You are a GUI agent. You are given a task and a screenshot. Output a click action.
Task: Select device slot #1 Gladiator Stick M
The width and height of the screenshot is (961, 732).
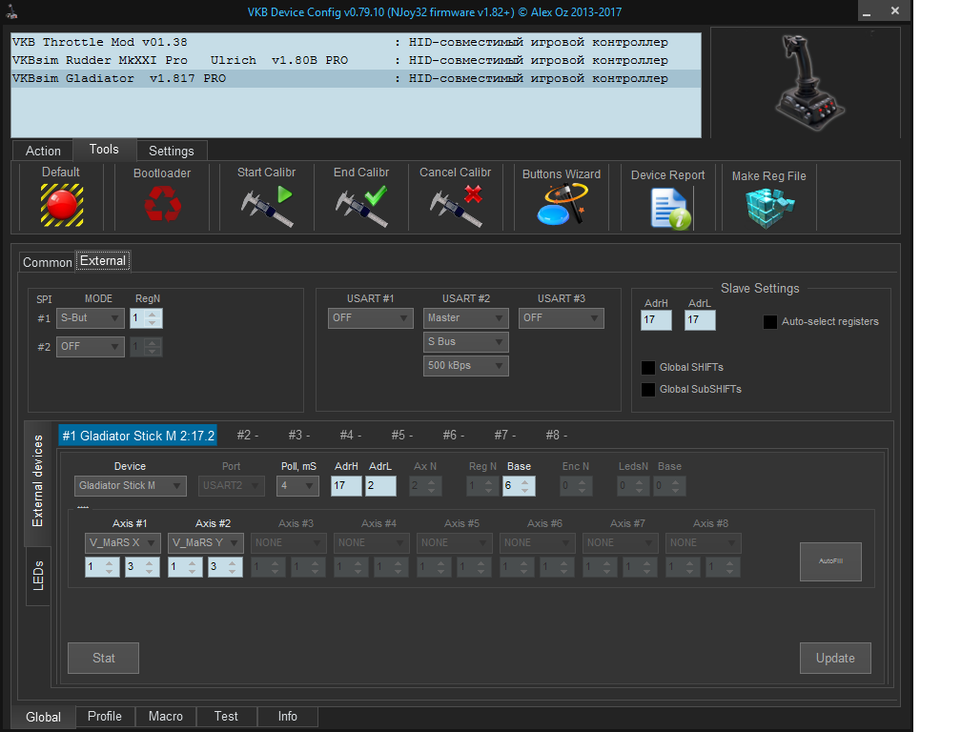pyautogui.click(x=138, y=436)
